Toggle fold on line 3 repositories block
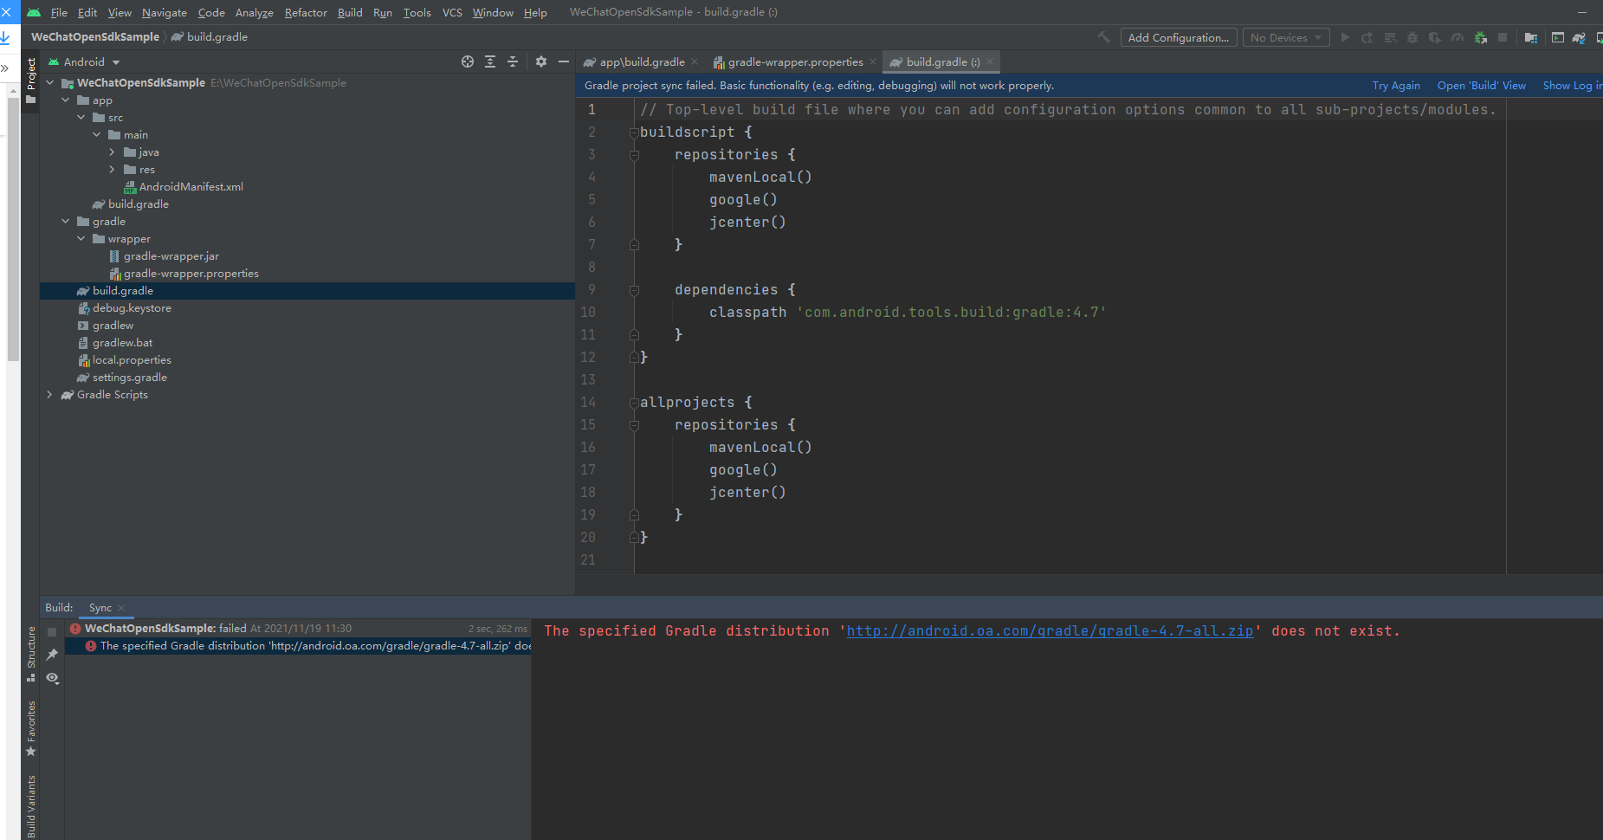1603x840 pixels. pos(634,155)
